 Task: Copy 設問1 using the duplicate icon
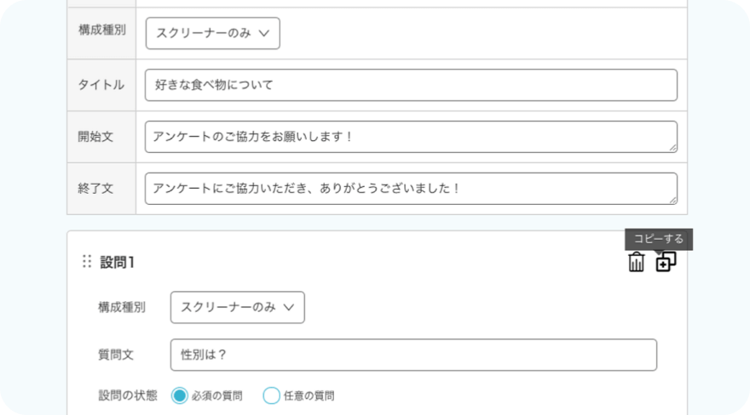(x=666, y=262)
